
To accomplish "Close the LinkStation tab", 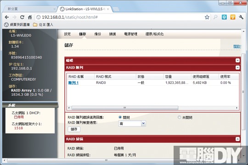I will click(x=108, y=9).
